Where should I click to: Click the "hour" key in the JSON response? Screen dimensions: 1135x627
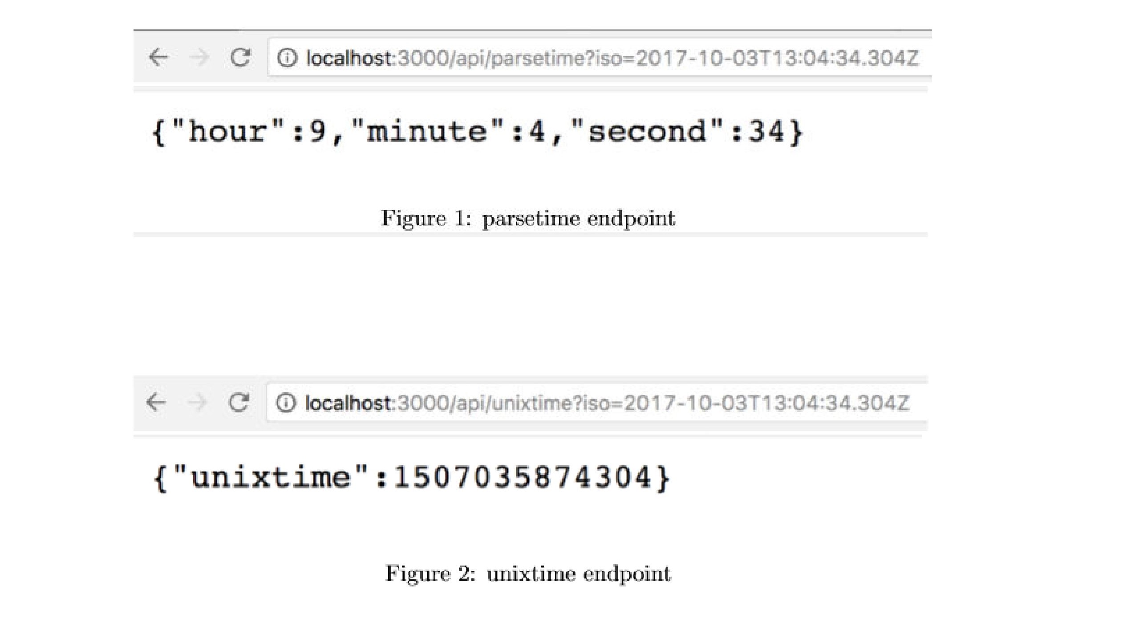click(x=227, y=131)
